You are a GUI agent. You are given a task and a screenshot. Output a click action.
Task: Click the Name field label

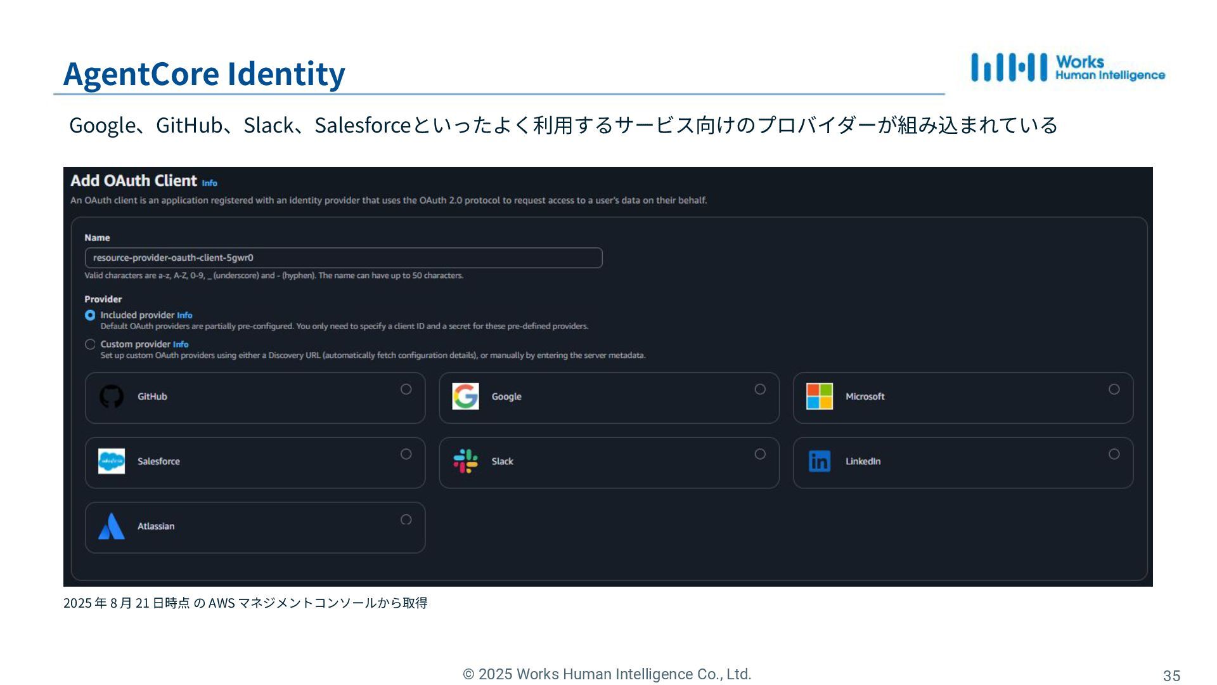97,238
